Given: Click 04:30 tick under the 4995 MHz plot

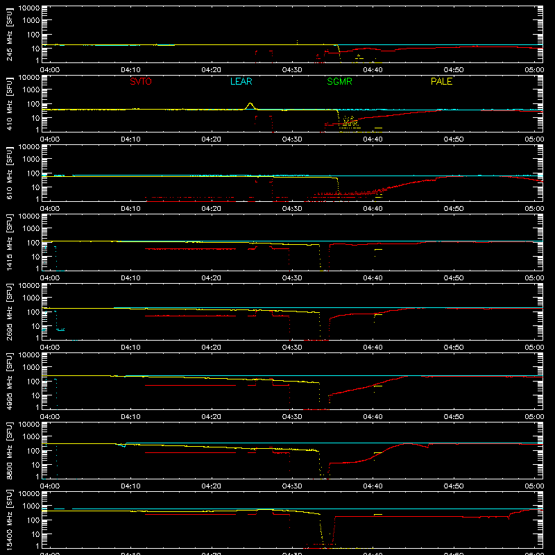Looking at the screenshot, I should coord(292,417).
